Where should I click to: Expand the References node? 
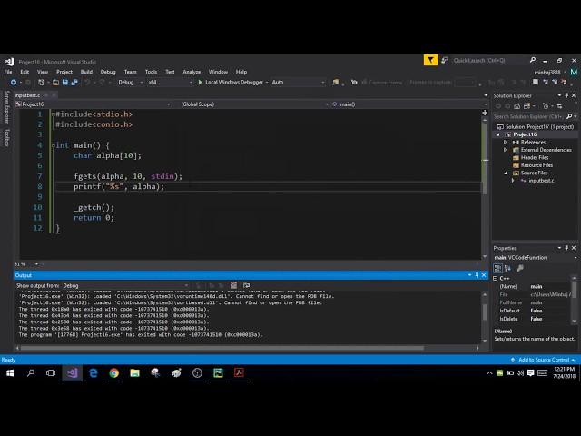pyautogui.click(x=505, y=143)
